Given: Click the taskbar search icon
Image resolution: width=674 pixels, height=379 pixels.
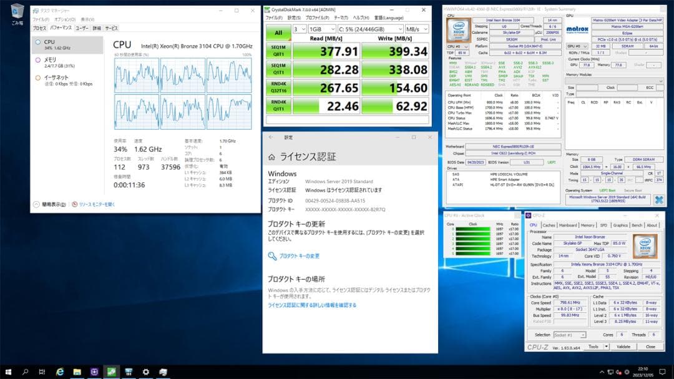Looking at the screenshot, I should tap(26, 372).
